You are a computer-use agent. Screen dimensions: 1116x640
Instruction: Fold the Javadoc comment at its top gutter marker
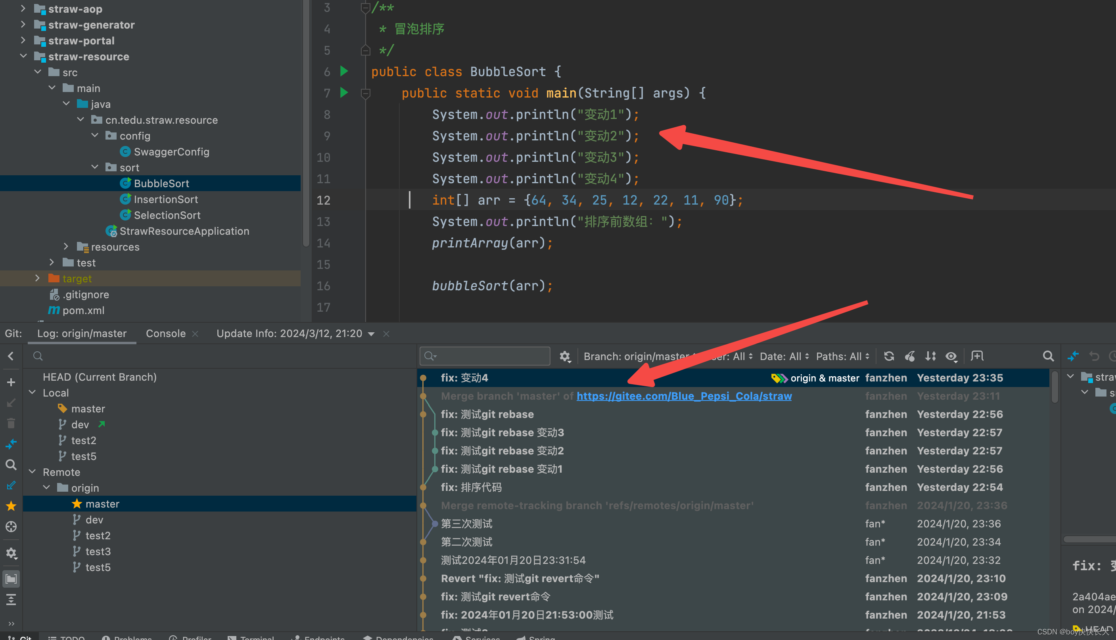[x=365, y=8]
